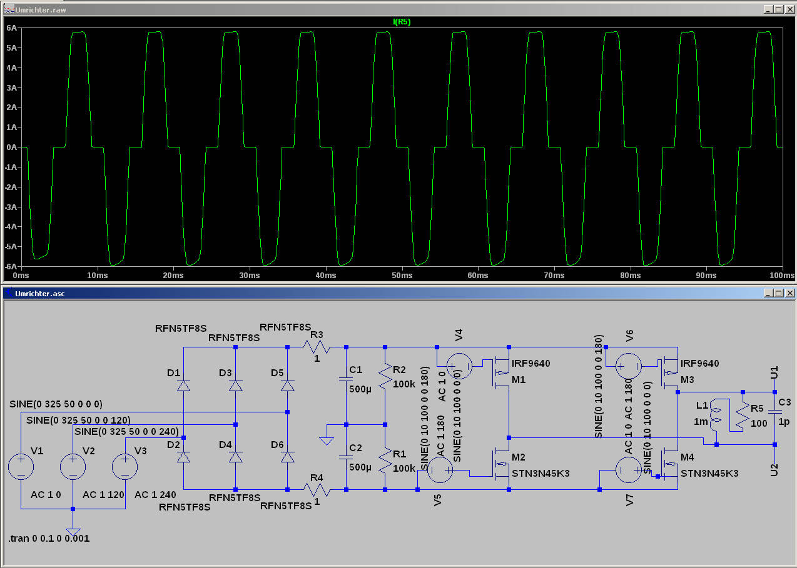Click the .tran simulation directive text
The image size is (797, 568).
point(49,538)
